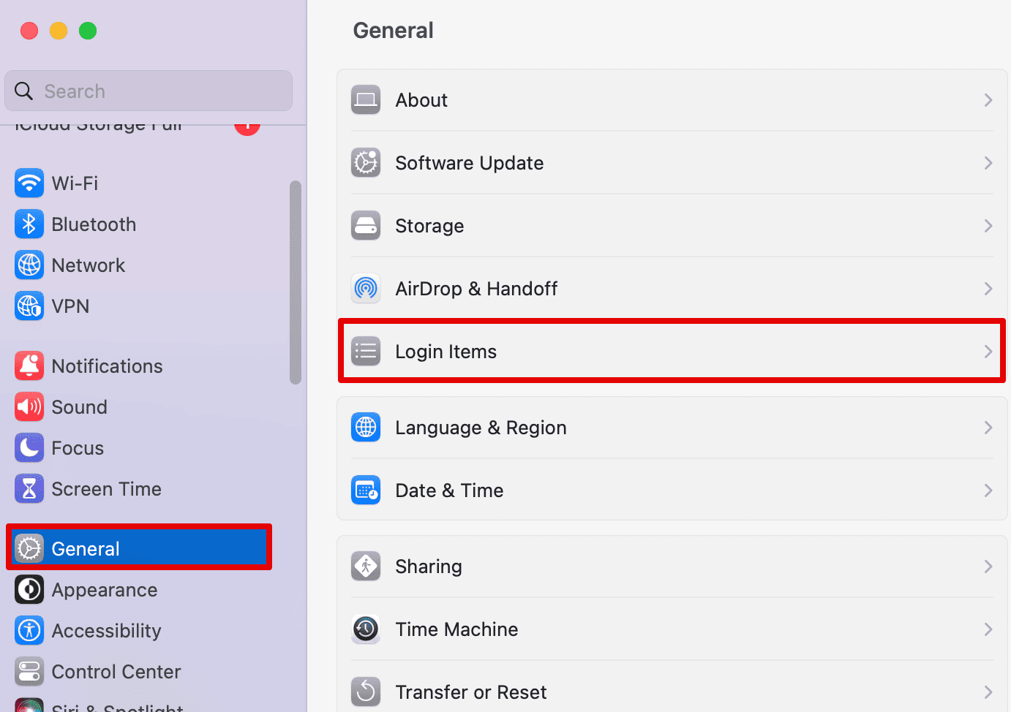Open the Storage label in General

pyautogui.click(x=429, y=226)
